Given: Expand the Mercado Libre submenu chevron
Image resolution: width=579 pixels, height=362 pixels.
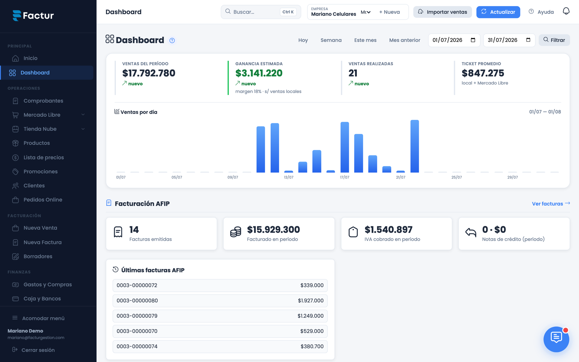Looking at the screenshot, I should (83, 115).
